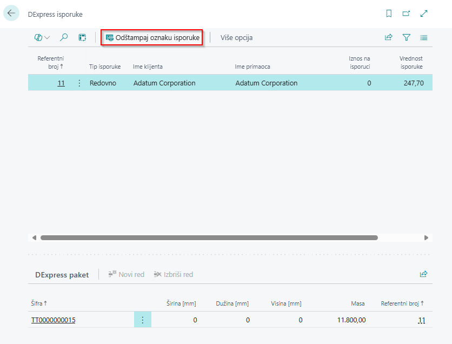This screenshot has height=344, width=452.
Task: Open reference number 11 link
Action: pos(61,83)
